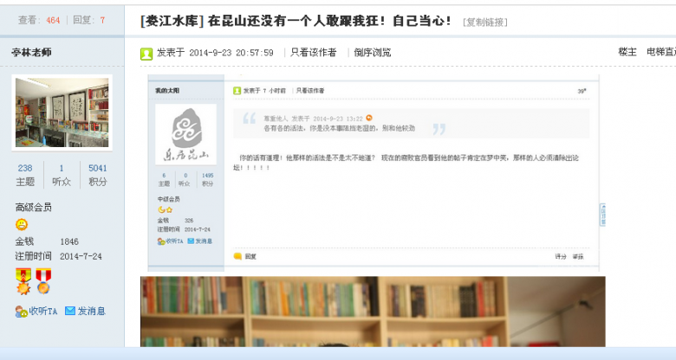Click the 楼主 floor label
This screenshot has width=676, height=360.
pyautogui.click(x=627, y=52)
